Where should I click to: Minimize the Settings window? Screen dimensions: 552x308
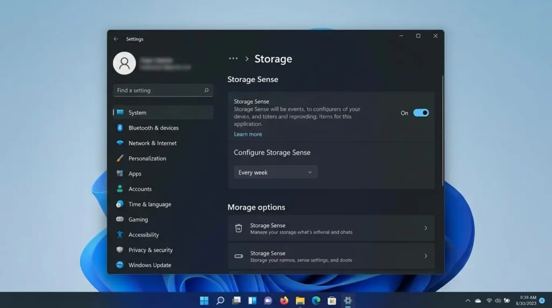[x=401, y=36]
